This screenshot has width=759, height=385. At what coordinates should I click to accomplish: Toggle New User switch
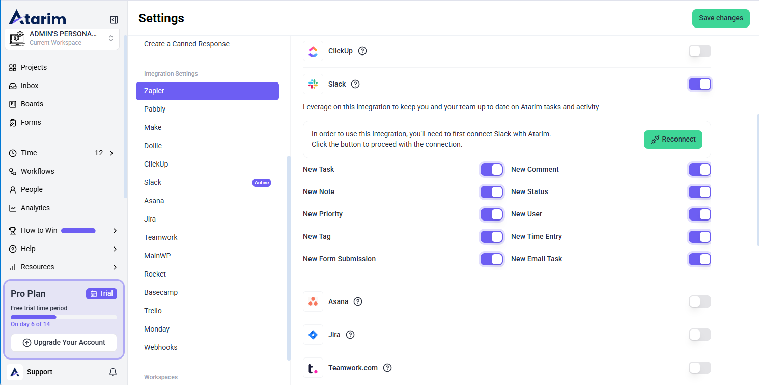700,214
